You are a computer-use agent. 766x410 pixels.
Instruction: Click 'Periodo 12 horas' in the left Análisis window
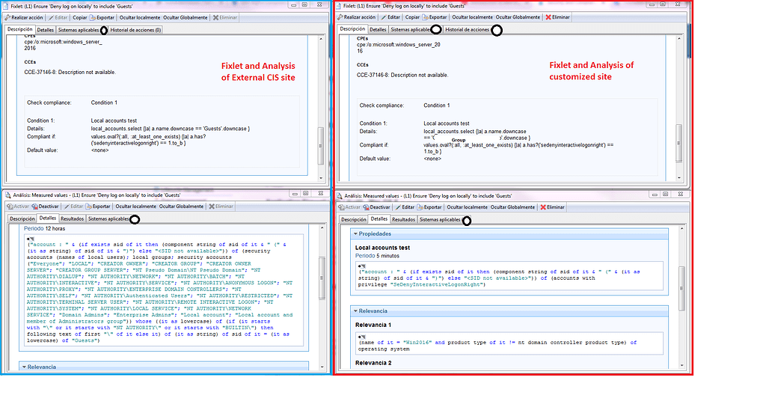(x=44, y=229)
